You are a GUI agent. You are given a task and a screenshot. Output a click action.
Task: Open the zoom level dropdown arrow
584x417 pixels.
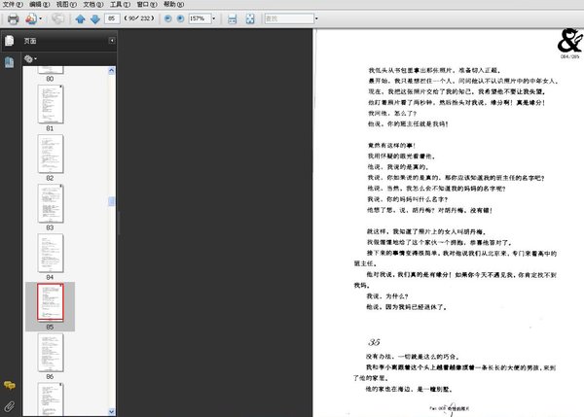pyautogui.click(x=214, y=18)
